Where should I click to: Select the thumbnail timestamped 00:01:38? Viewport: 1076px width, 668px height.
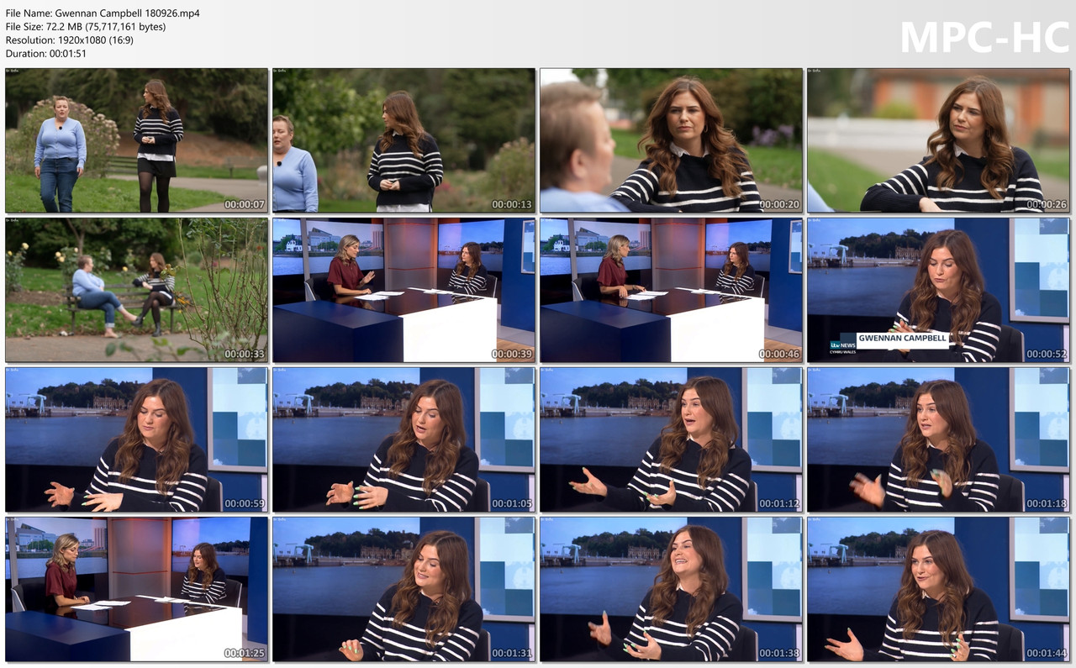(671, 589)
